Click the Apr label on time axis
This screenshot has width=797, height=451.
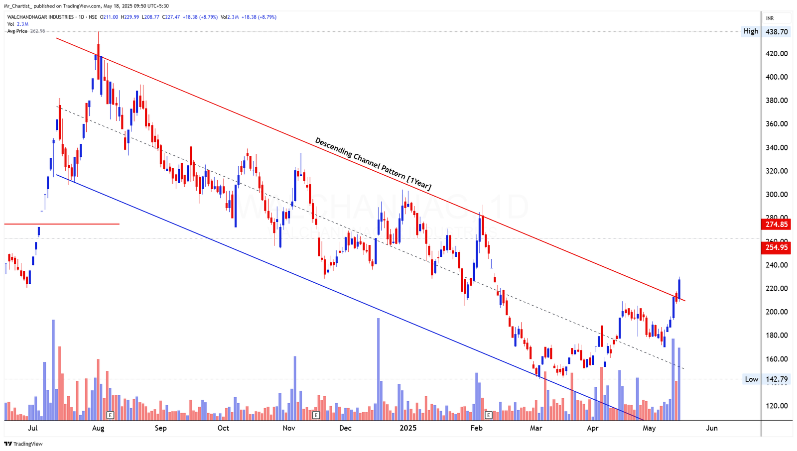click(593, 428)
